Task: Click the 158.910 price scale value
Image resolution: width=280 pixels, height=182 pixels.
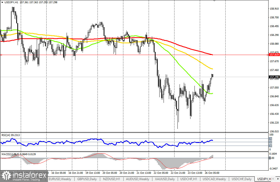Action: pyautogui.click(x=274, y=9)
